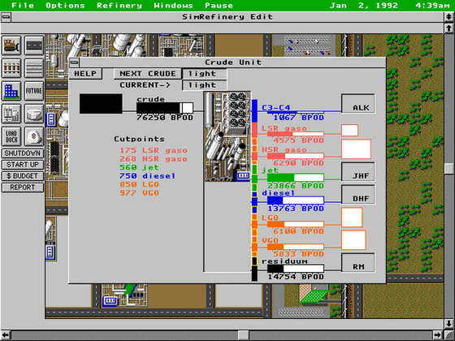Select the bulldozer tool icon
This screenshot has height=341, width=455.
click(x=11, y=45)
